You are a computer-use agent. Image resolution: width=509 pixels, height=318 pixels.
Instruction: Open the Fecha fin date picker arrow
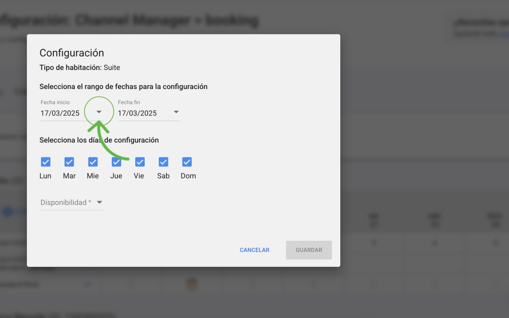tap(176, 112)
